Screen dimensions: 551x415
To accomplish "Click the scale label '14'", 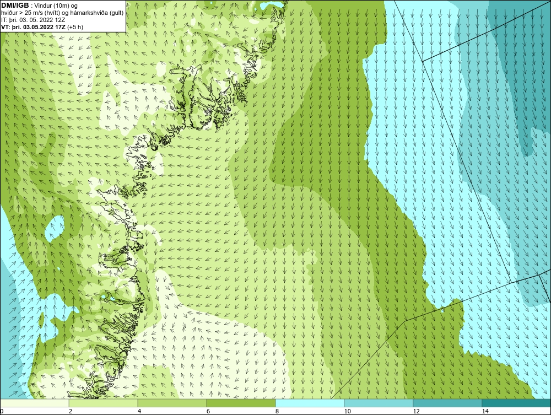I will (485, 412).
